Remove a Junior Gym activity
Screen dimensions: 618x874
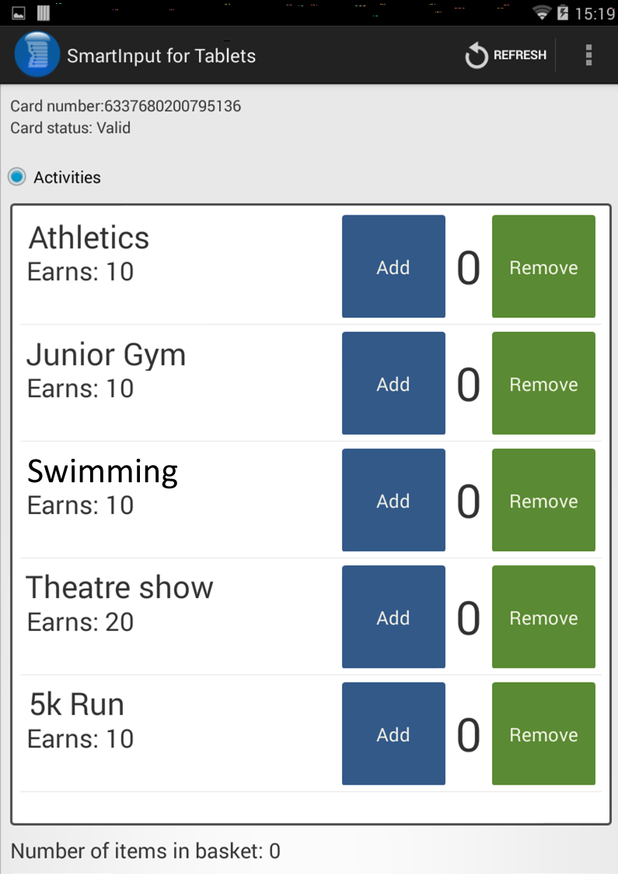coord(543,383)
